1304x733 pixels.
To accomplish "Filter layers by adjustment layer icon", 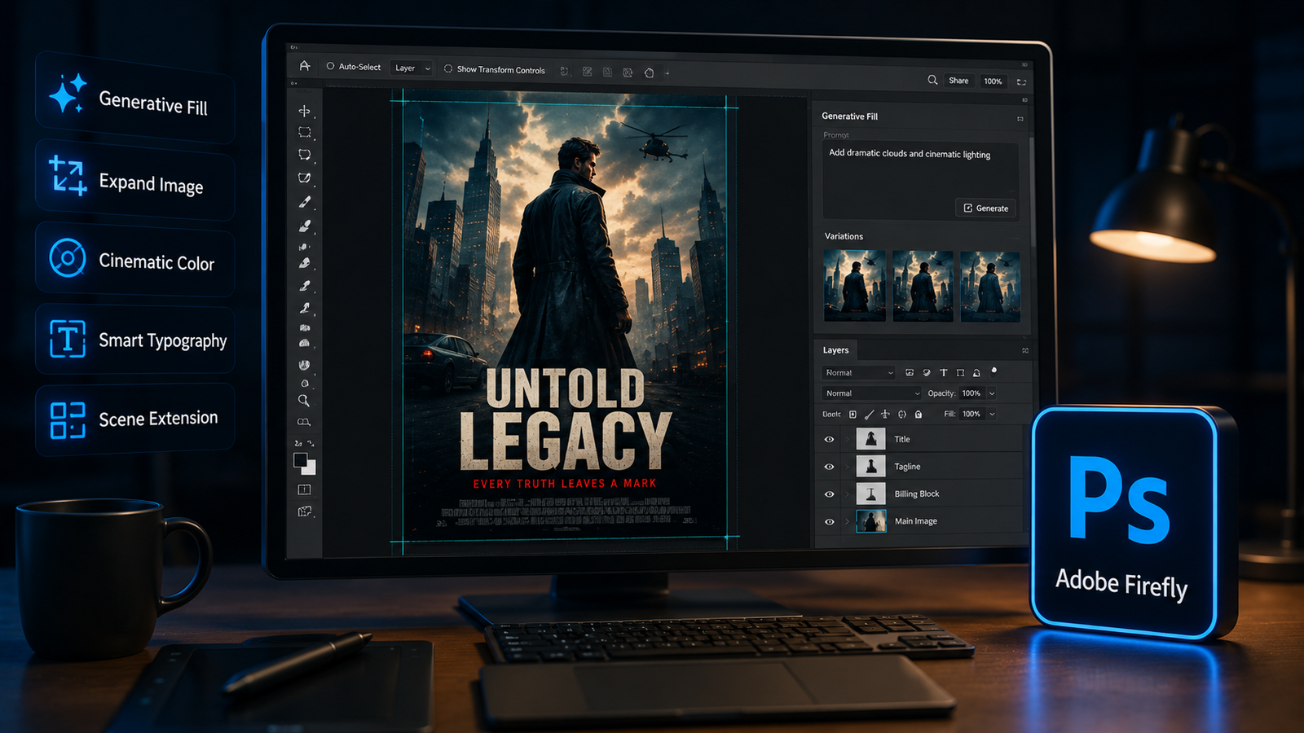I will click(927, 372).
